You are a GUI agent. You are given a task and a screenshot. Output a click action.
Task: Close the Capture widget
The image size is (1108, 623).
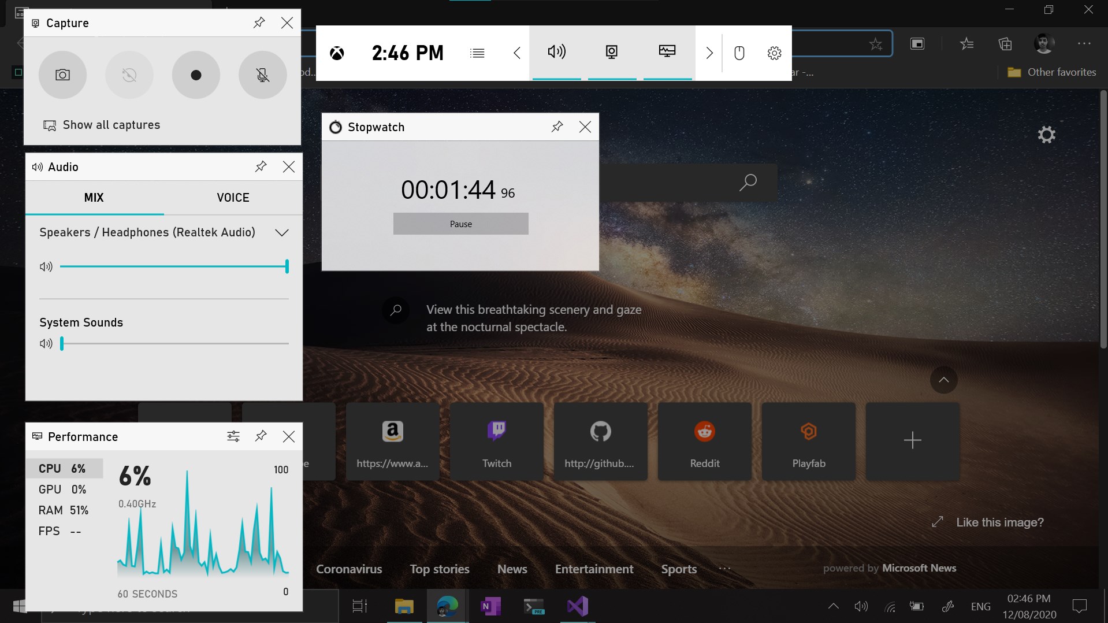(x=287, y=23)
